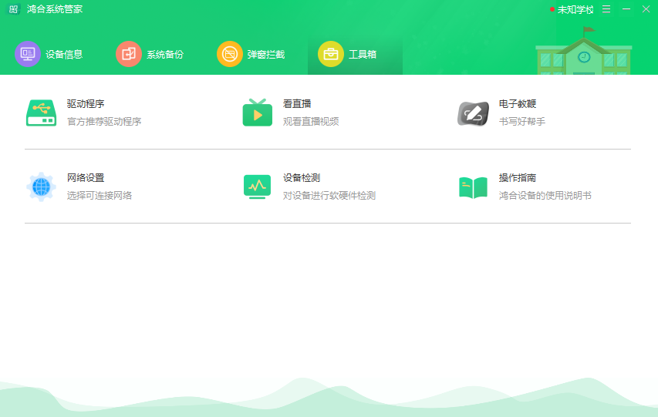Open the 操作指南 book icon
658x417 pixels.
click(x=473, y=187)
